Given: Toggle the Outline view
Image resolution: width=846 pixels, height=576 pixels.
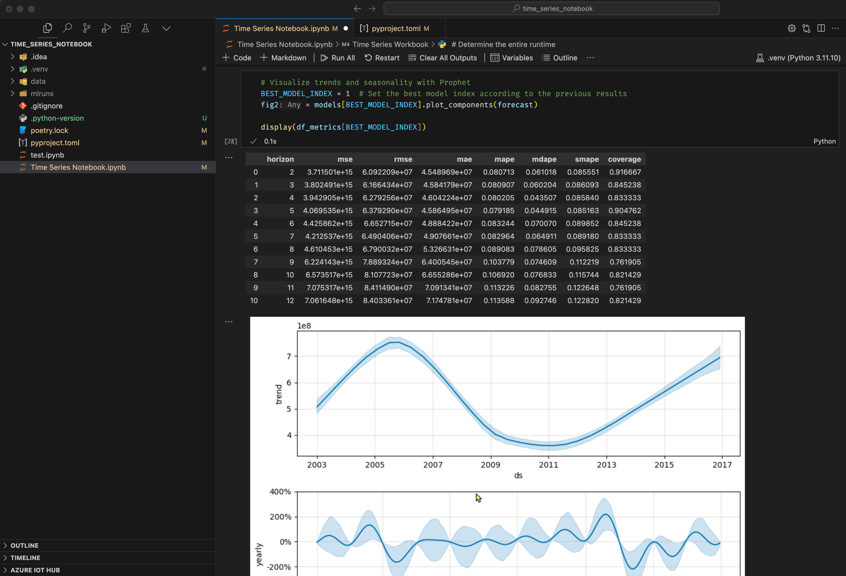Looking at the screenshot, I should [x=559, y=58].
